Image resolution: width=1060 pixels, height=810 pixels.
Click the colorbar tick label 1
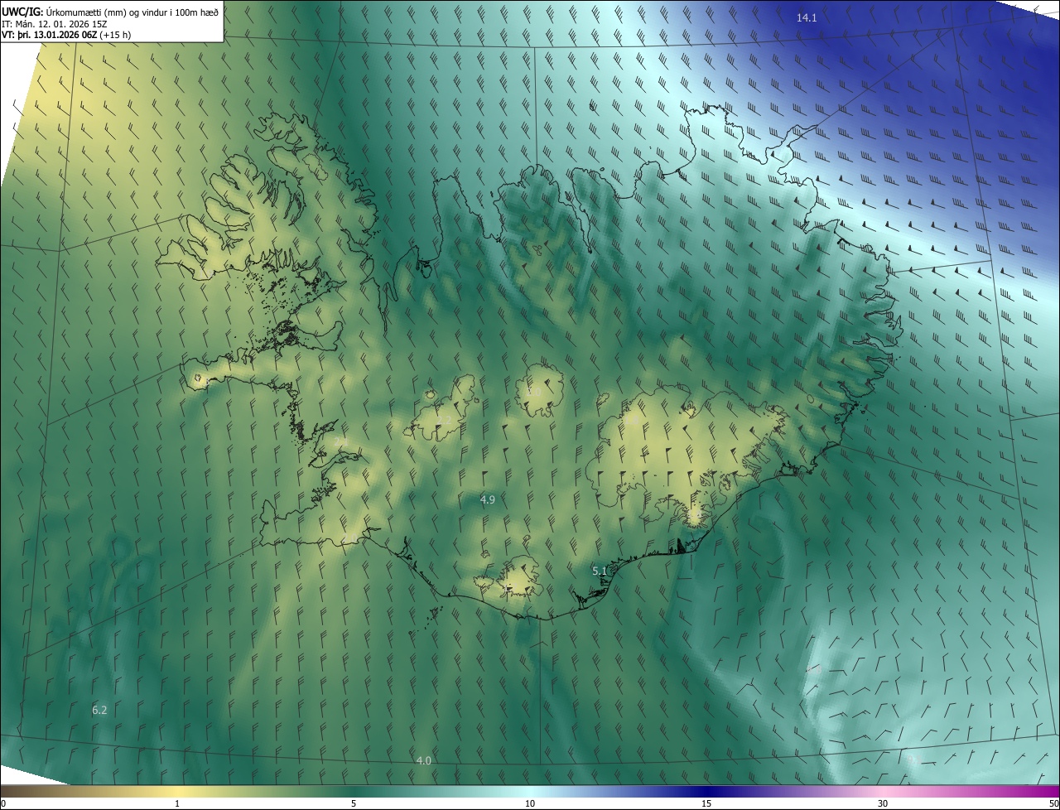[x=177, y=803]
